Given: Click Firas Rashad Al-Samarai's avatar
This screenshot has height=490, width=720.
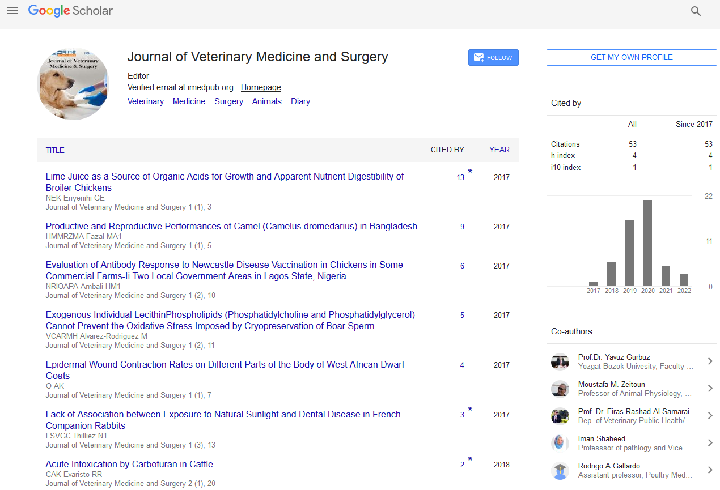Looking at the screenshot, I should tap(560, 416).
